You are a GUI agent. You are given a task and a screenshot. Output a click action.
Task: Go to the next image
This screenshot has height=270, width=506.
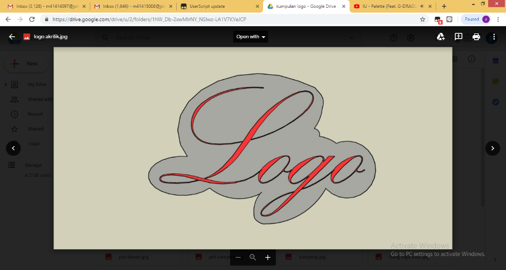coord(493,148)
